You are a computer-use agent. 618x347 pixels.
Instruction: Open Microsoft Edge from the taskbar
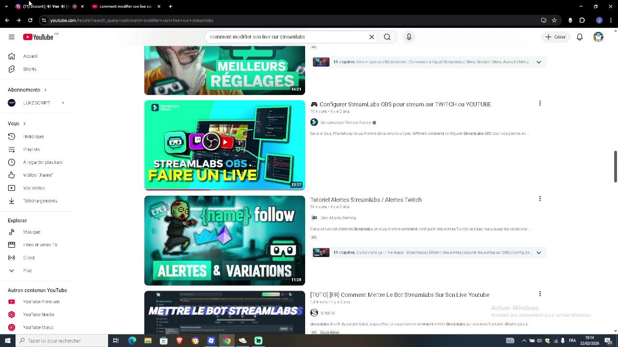pyautogui.click(x=132, y=341)
